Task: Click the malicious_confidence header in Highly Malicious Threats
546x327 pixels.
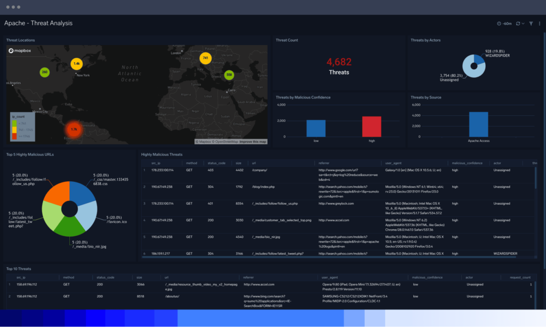Action: coord(467,163)
